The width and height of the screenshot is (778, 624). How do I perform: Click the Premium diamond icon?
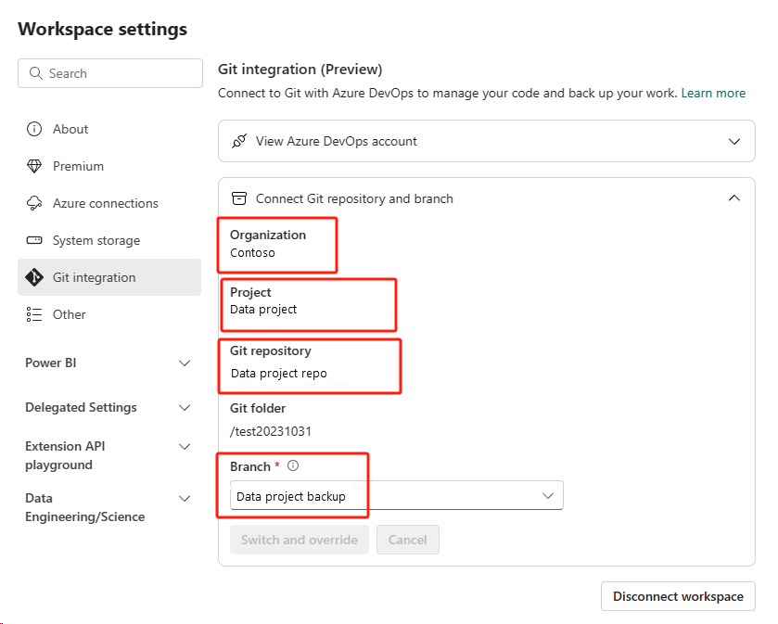[34, 166]
